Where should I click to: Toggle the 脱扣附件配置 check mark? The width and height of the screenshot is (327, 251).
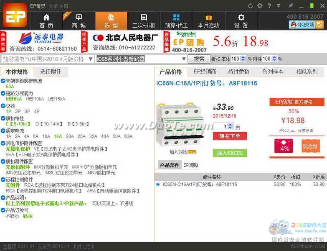[3, 161]
